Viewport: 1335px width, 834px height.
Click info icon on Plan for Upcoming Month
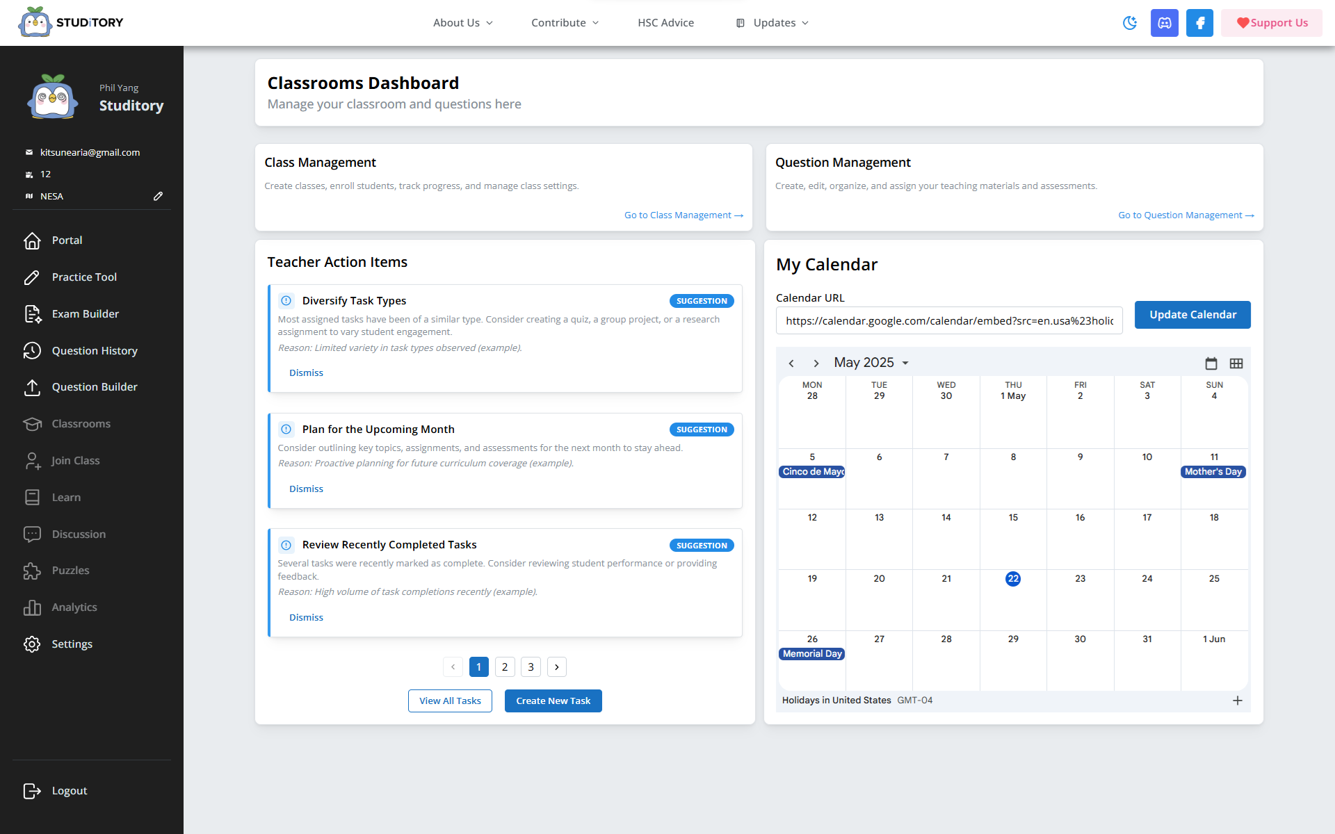point(286,430)
